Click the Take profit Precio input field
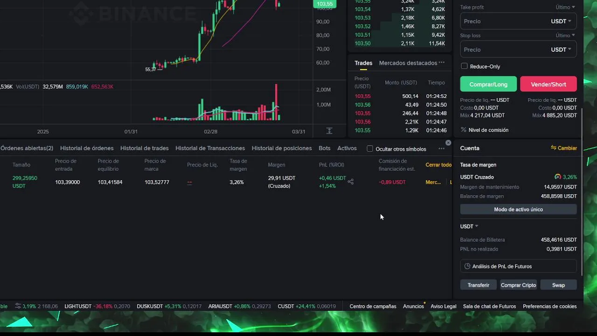Image resolution: width=597 pixels, height=336 pixels. (504, 21)
